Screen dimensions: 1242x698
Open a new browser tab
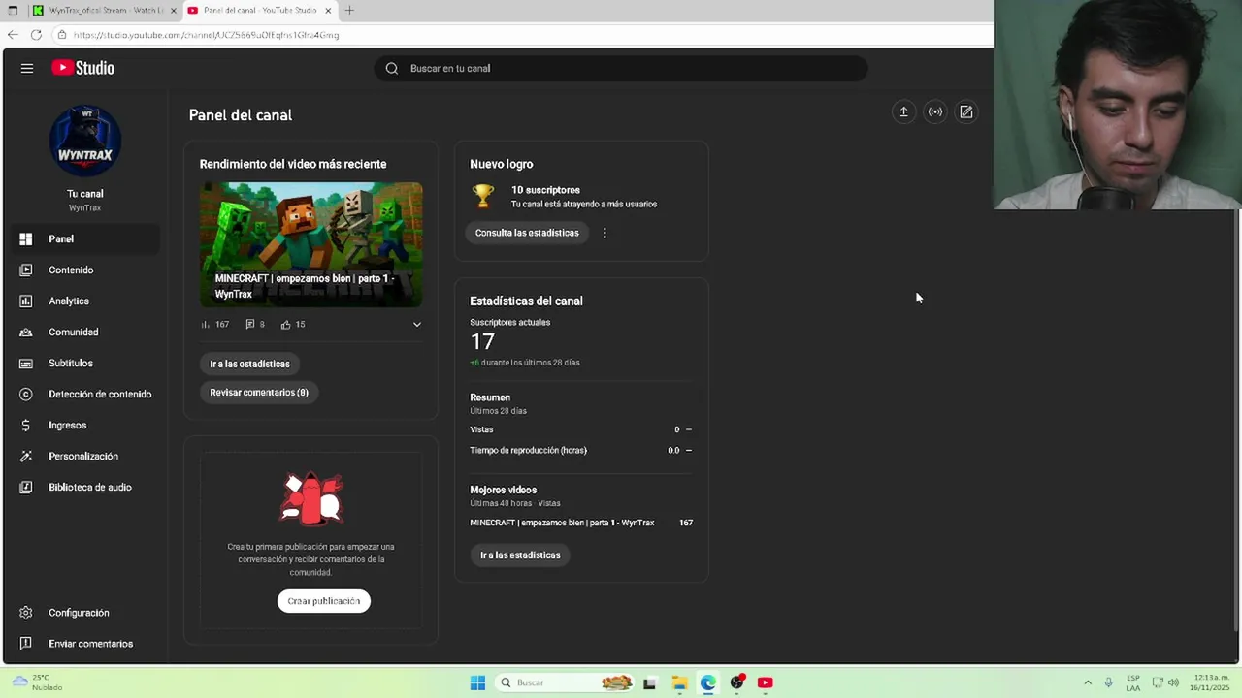pyautogui.click(x=349, y=10)
